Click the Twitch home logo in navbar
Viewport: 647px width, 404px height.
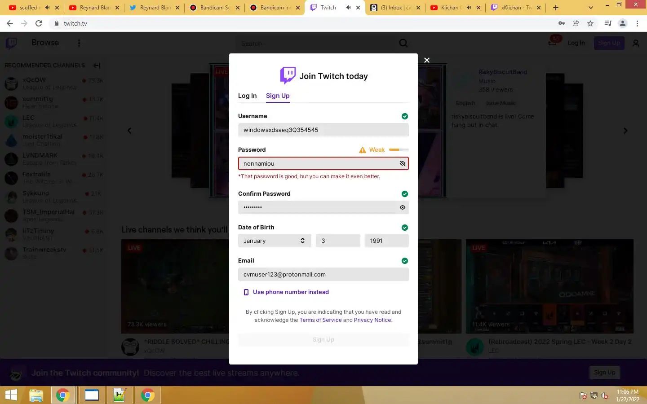tap(11, 43)
